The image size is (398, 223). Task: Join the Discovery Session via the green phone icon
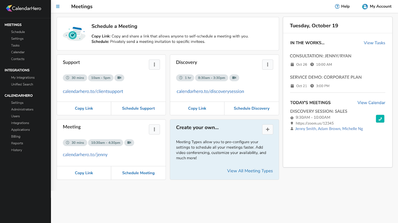tap(380, 119)
